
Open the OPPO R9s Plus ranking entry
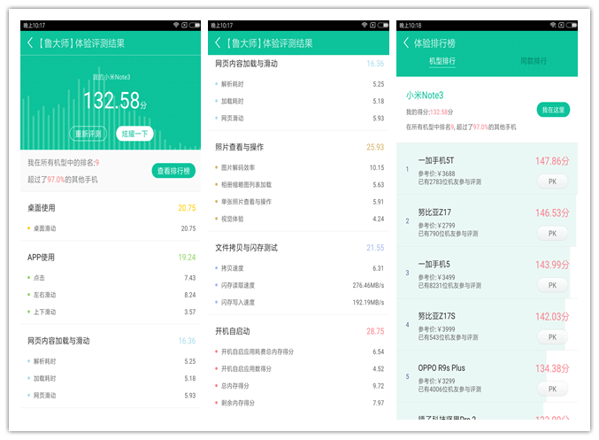[487, 376]
